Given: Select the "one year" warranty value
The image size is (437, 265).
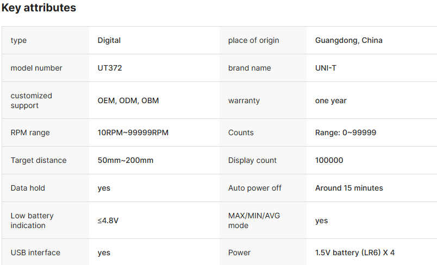Looking at the screenshot, I should pyautogui.click(x=330, y=100).
